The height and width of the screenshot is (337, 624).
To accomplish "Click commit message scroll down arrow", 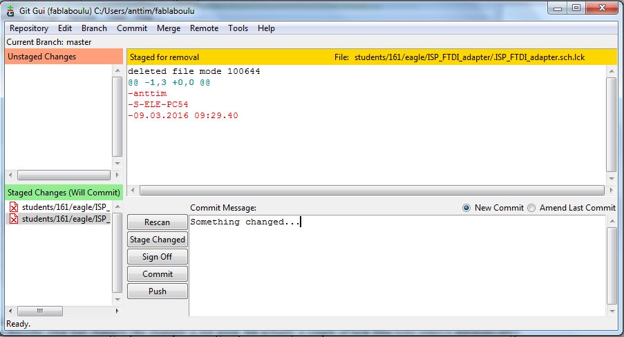I will pos(612,311).
